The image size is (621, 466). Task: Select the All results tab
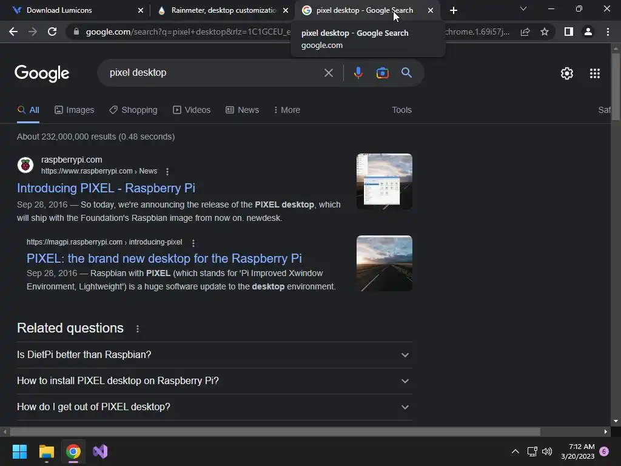28,110
